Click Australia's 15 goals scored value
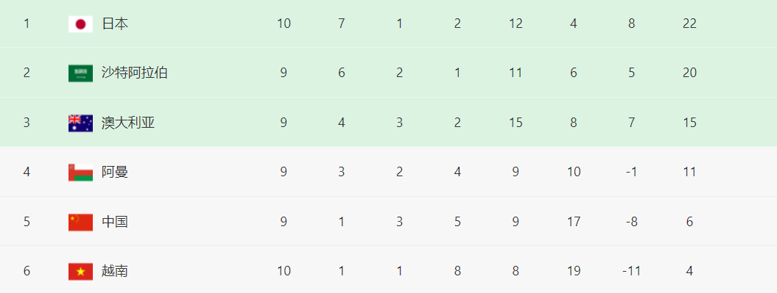This screenshot has width=777, height=293. tap(516, 123)
